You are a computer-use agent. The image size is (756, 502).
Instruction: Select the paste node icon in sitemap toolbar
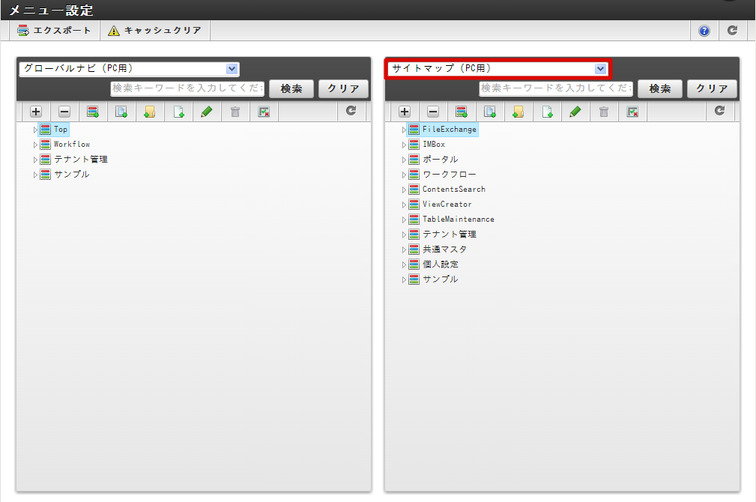pyautogui.click(x=490, y=111)
